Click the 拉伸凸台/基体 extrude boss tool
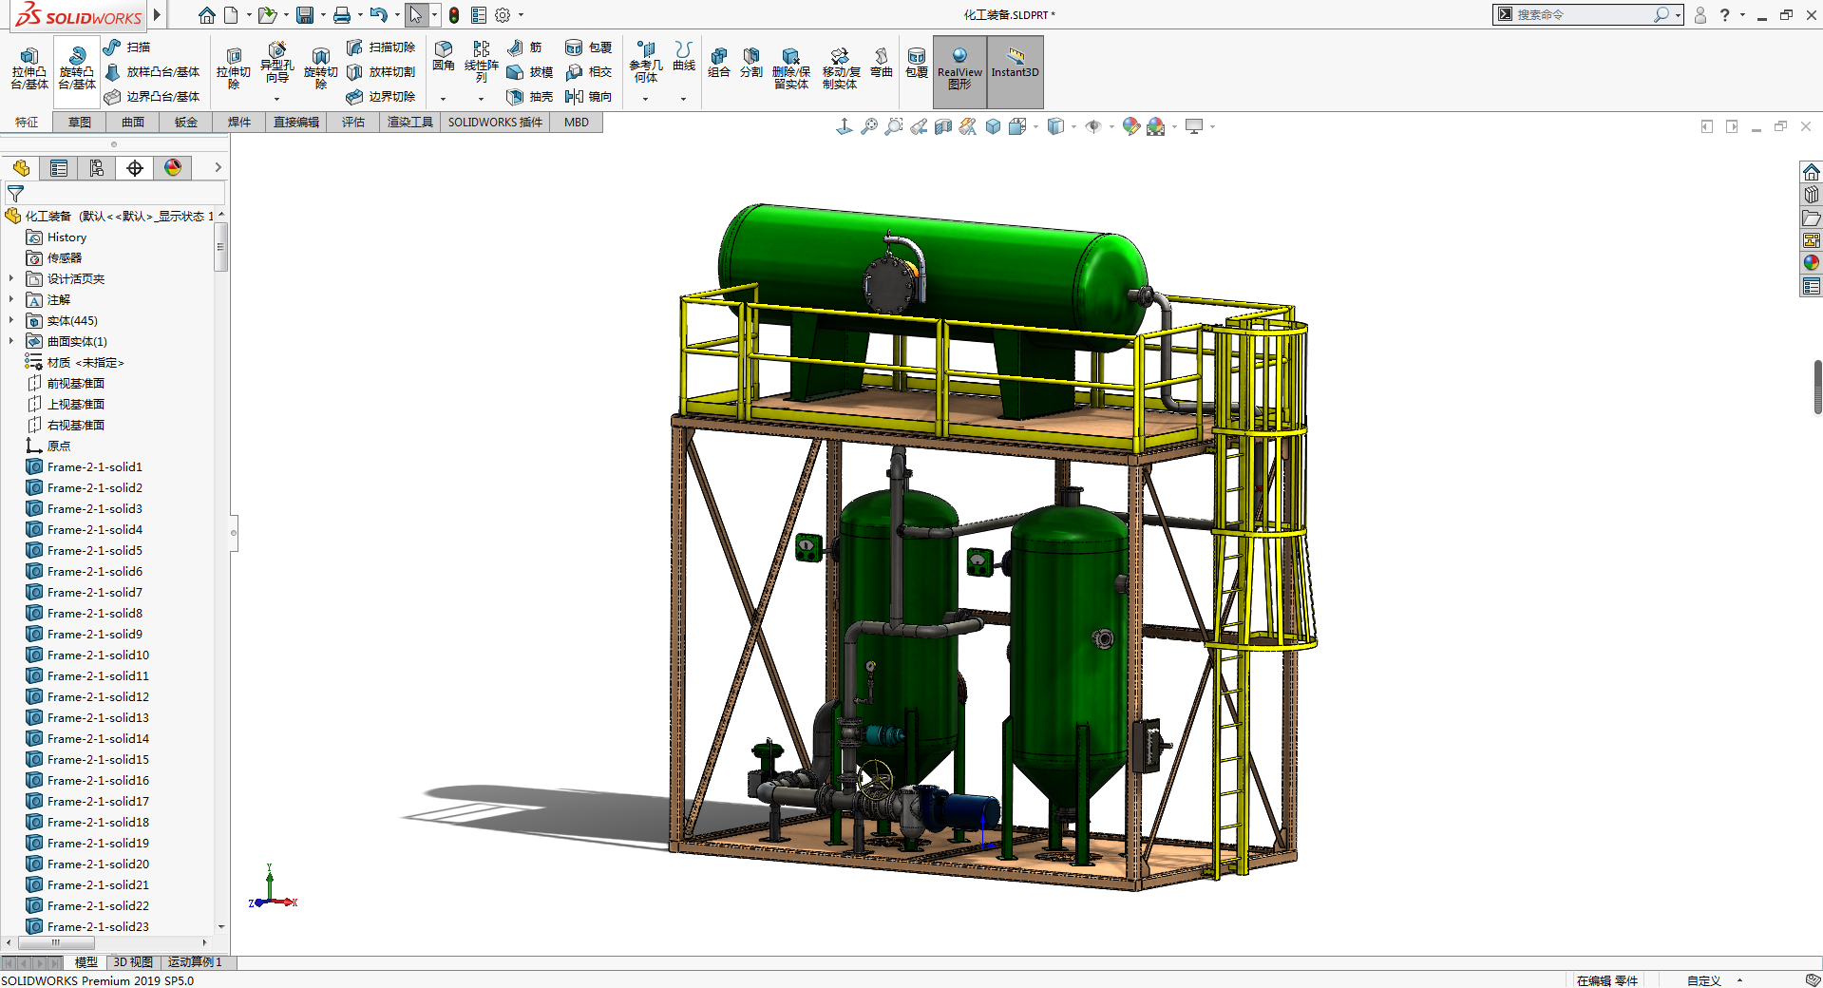The width and height of the screenshot is (1823, 988). (29, 68)
